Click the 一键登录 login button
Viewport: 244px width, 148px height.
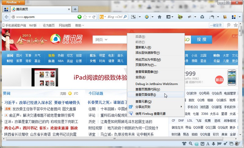click(216, 25)
